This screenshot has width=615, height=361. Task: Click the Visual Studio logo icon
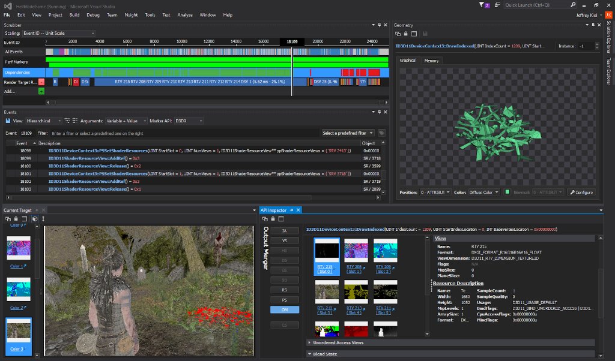[x=7, y=6]
